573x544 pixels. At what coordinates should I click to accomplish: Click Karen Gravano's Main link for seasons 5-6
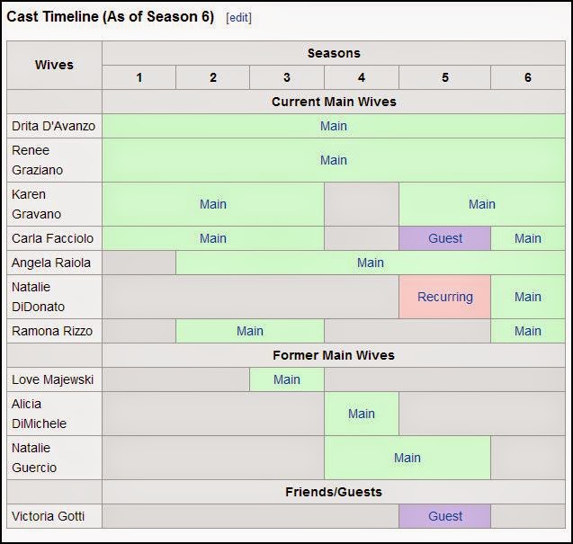pos(481,204)
